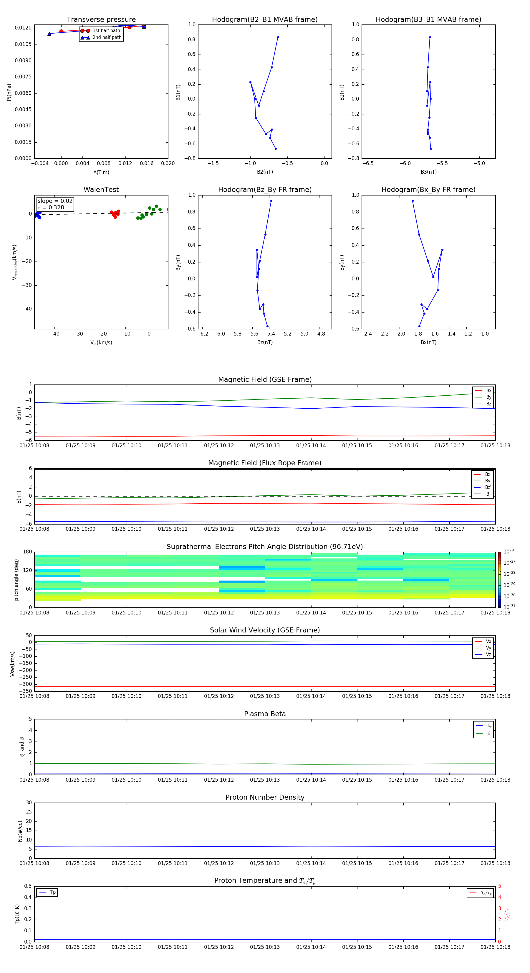Click the 'slope = 0.02' annotation
The height and width of the screenshot is (973, 530).
pos(55,201)
